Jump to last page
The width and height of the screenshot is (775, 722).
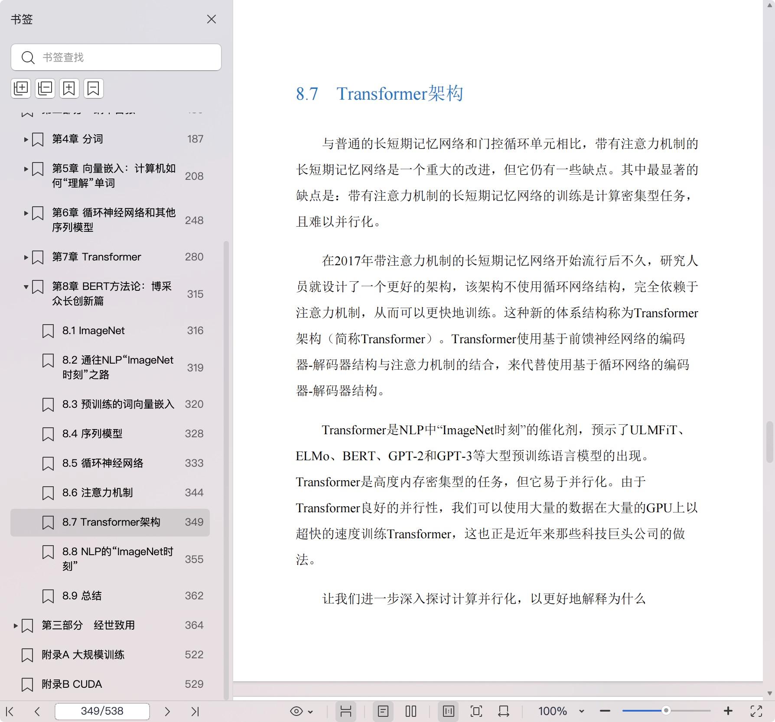coord(195,711)
